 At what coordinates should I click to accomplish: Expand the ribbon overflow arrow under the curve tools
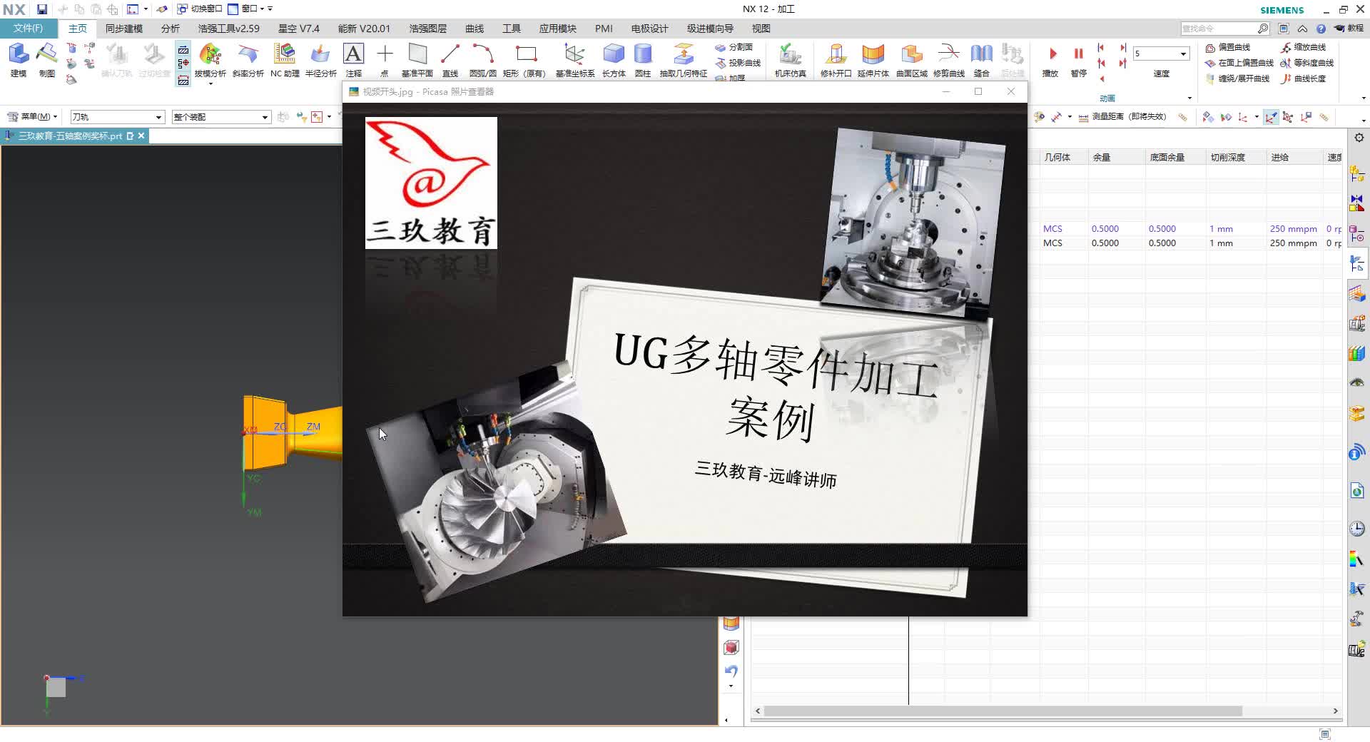tap(1364, 98)
